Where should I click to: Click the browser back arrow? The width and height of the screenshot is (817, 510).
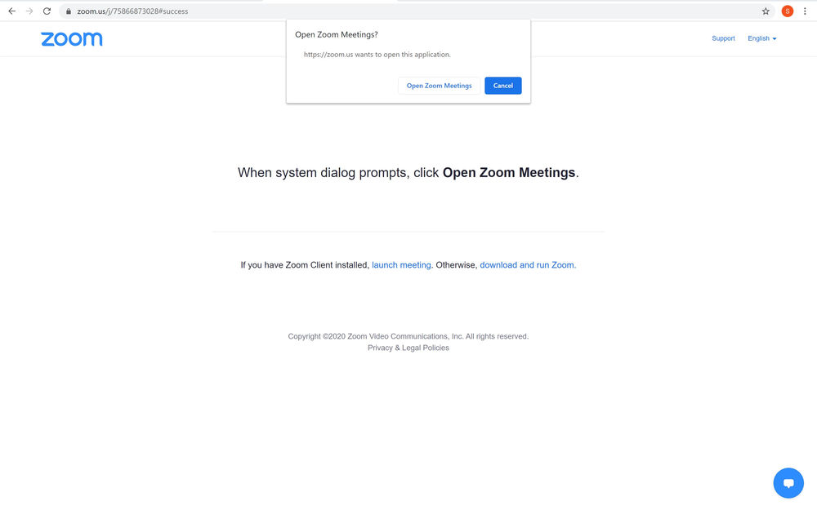(11, 11)
